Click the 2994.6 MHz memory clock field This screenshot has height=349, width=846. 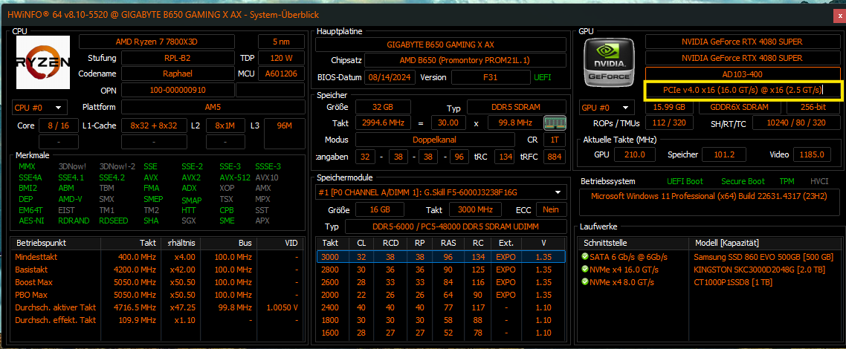point(383,123)
